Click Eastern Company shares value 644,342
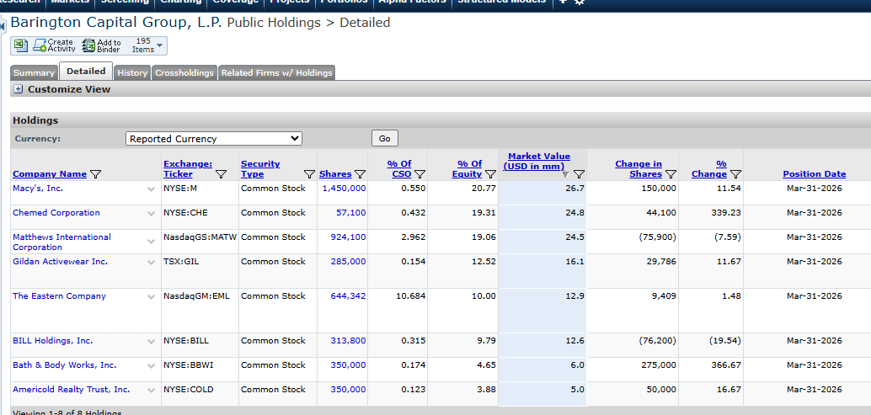The width and height of the screenshot is (871, 415). pyautogui.click(x=348, y=295)
